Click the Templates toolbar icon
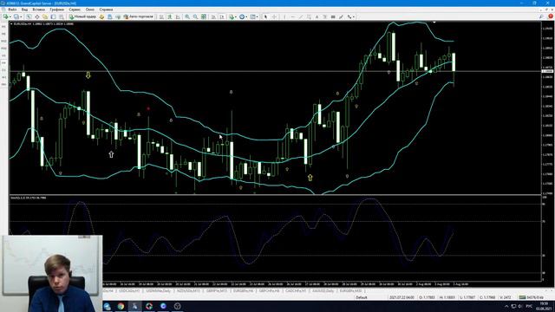The image size is (555, 312). pos(252,16)
